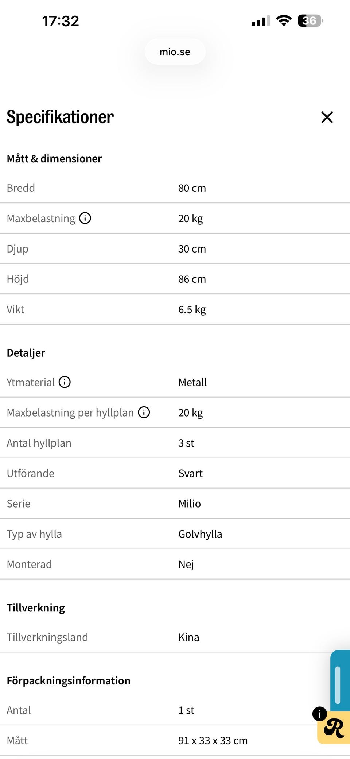Tap the Förpackningsinformation section heading
Viewport: 350px width, 759px height.
69,681
